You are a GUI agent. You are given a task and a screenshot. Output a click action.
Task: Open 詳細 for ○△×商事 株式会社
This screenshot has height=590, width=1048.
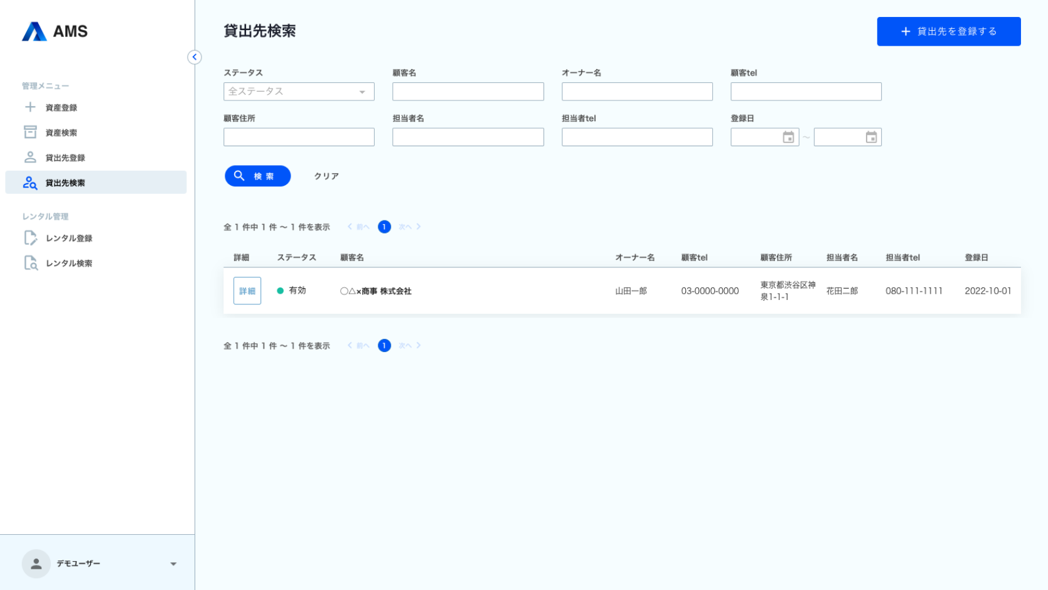pyautogui.click(x=247, y=291)
